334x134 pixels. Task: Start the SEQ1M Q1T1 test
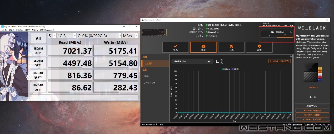pyautogui.click(x=38, y=63)
